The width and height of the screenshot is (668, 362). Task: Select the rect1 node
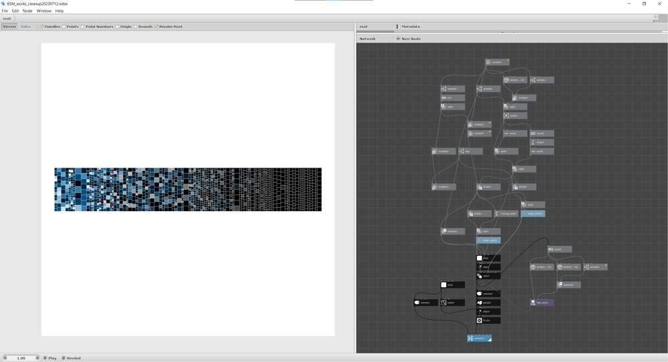(x=488, y=258)
